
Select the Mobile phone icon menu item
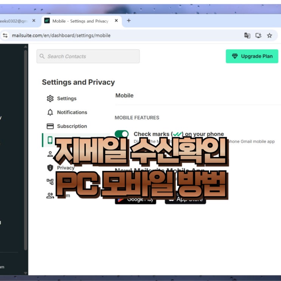(x=50, y=140)
